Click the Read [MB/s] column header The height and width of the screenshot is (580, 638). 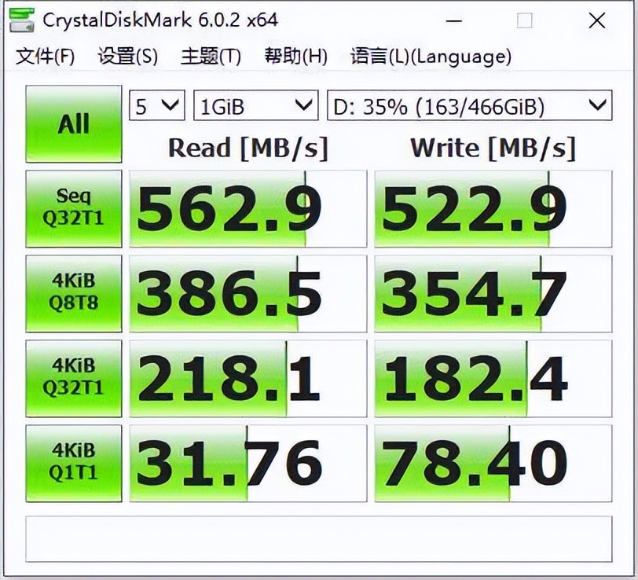[x=247, y=148]
